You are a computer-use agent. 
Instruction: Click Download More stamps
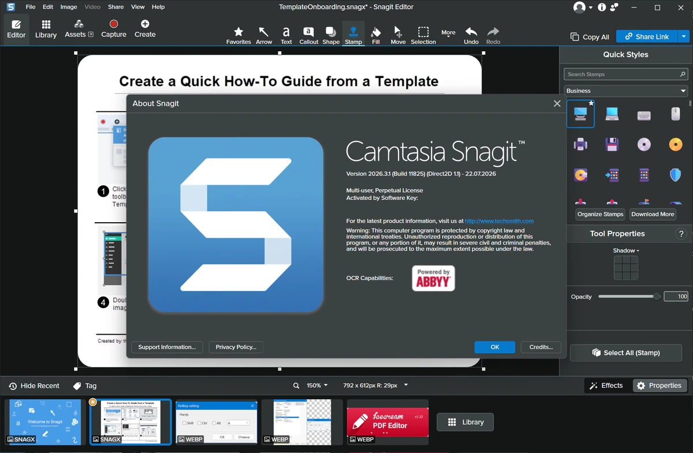click(x=653, y=214)
